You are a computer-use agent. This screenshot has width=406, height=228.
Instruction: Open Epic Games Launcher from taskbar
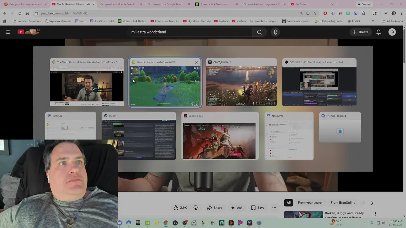click(x=138, y=223)
